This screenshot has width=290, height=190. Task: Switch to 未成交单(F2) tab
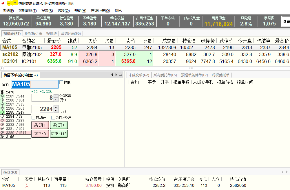coord(139,75)
